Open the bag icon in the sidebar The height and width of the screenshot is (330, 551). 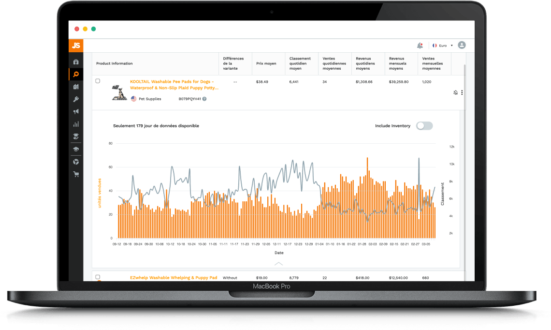pos(76,62)
